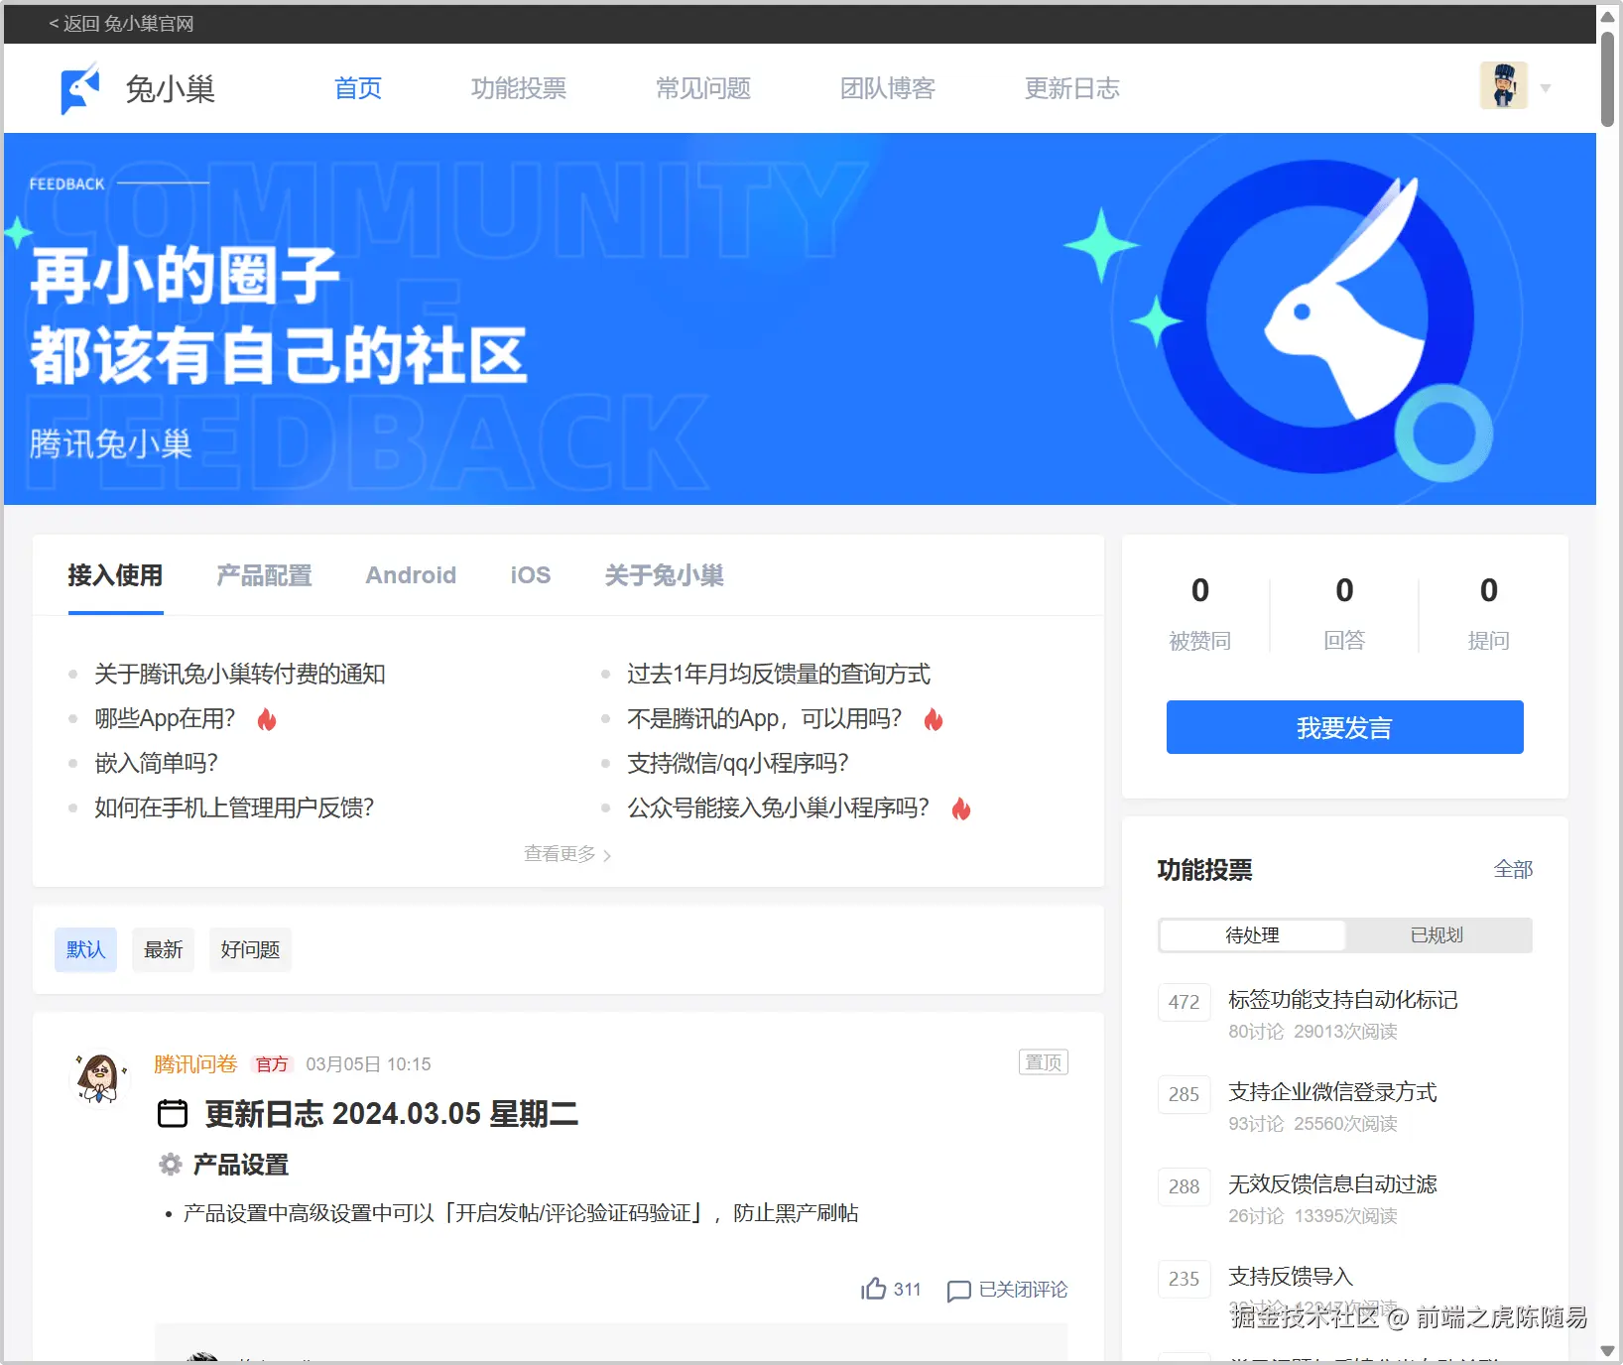The height and width of the screenshot is (1365, 1623).
Task: Switch to the 已规划 vote list
Action: pos(1436,934)
